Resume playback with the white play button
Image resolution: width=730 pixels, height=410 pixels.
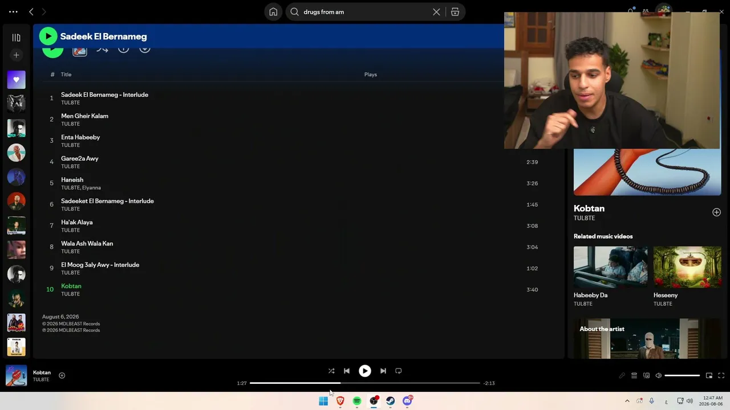pyautogui.click(x=365, y=371)
